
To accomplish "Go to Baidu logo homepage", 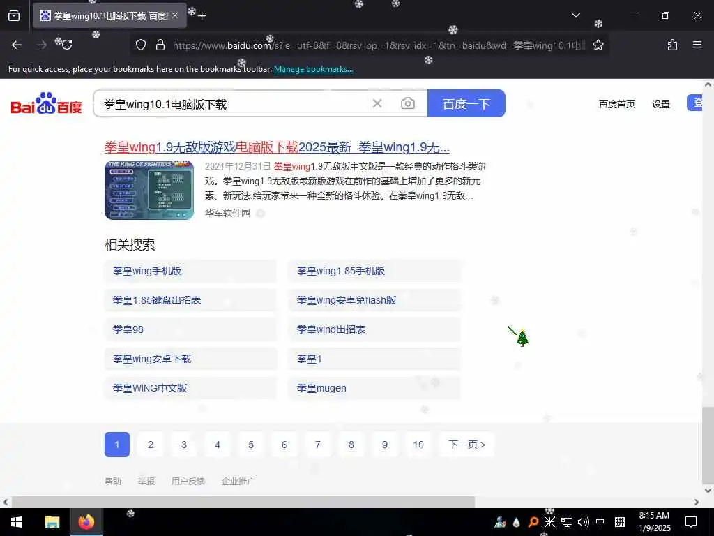I will (46, 103).
